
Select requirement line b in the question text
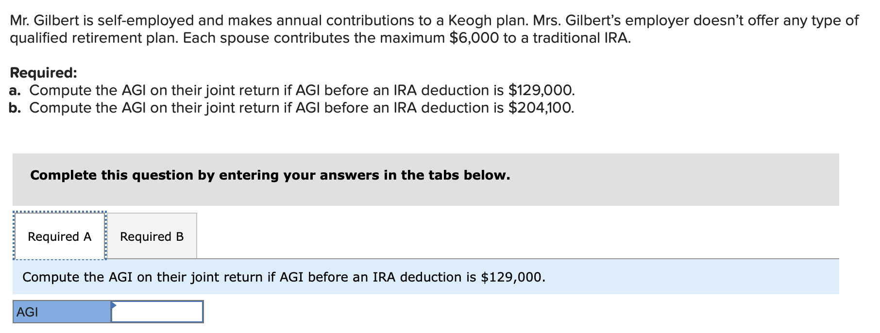291,107
